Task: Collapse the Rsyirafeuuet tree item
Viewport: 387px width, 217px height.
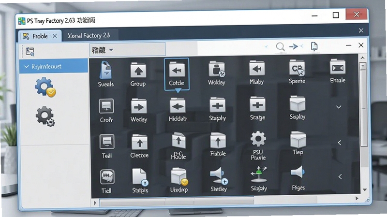Action: coord(27,67)
